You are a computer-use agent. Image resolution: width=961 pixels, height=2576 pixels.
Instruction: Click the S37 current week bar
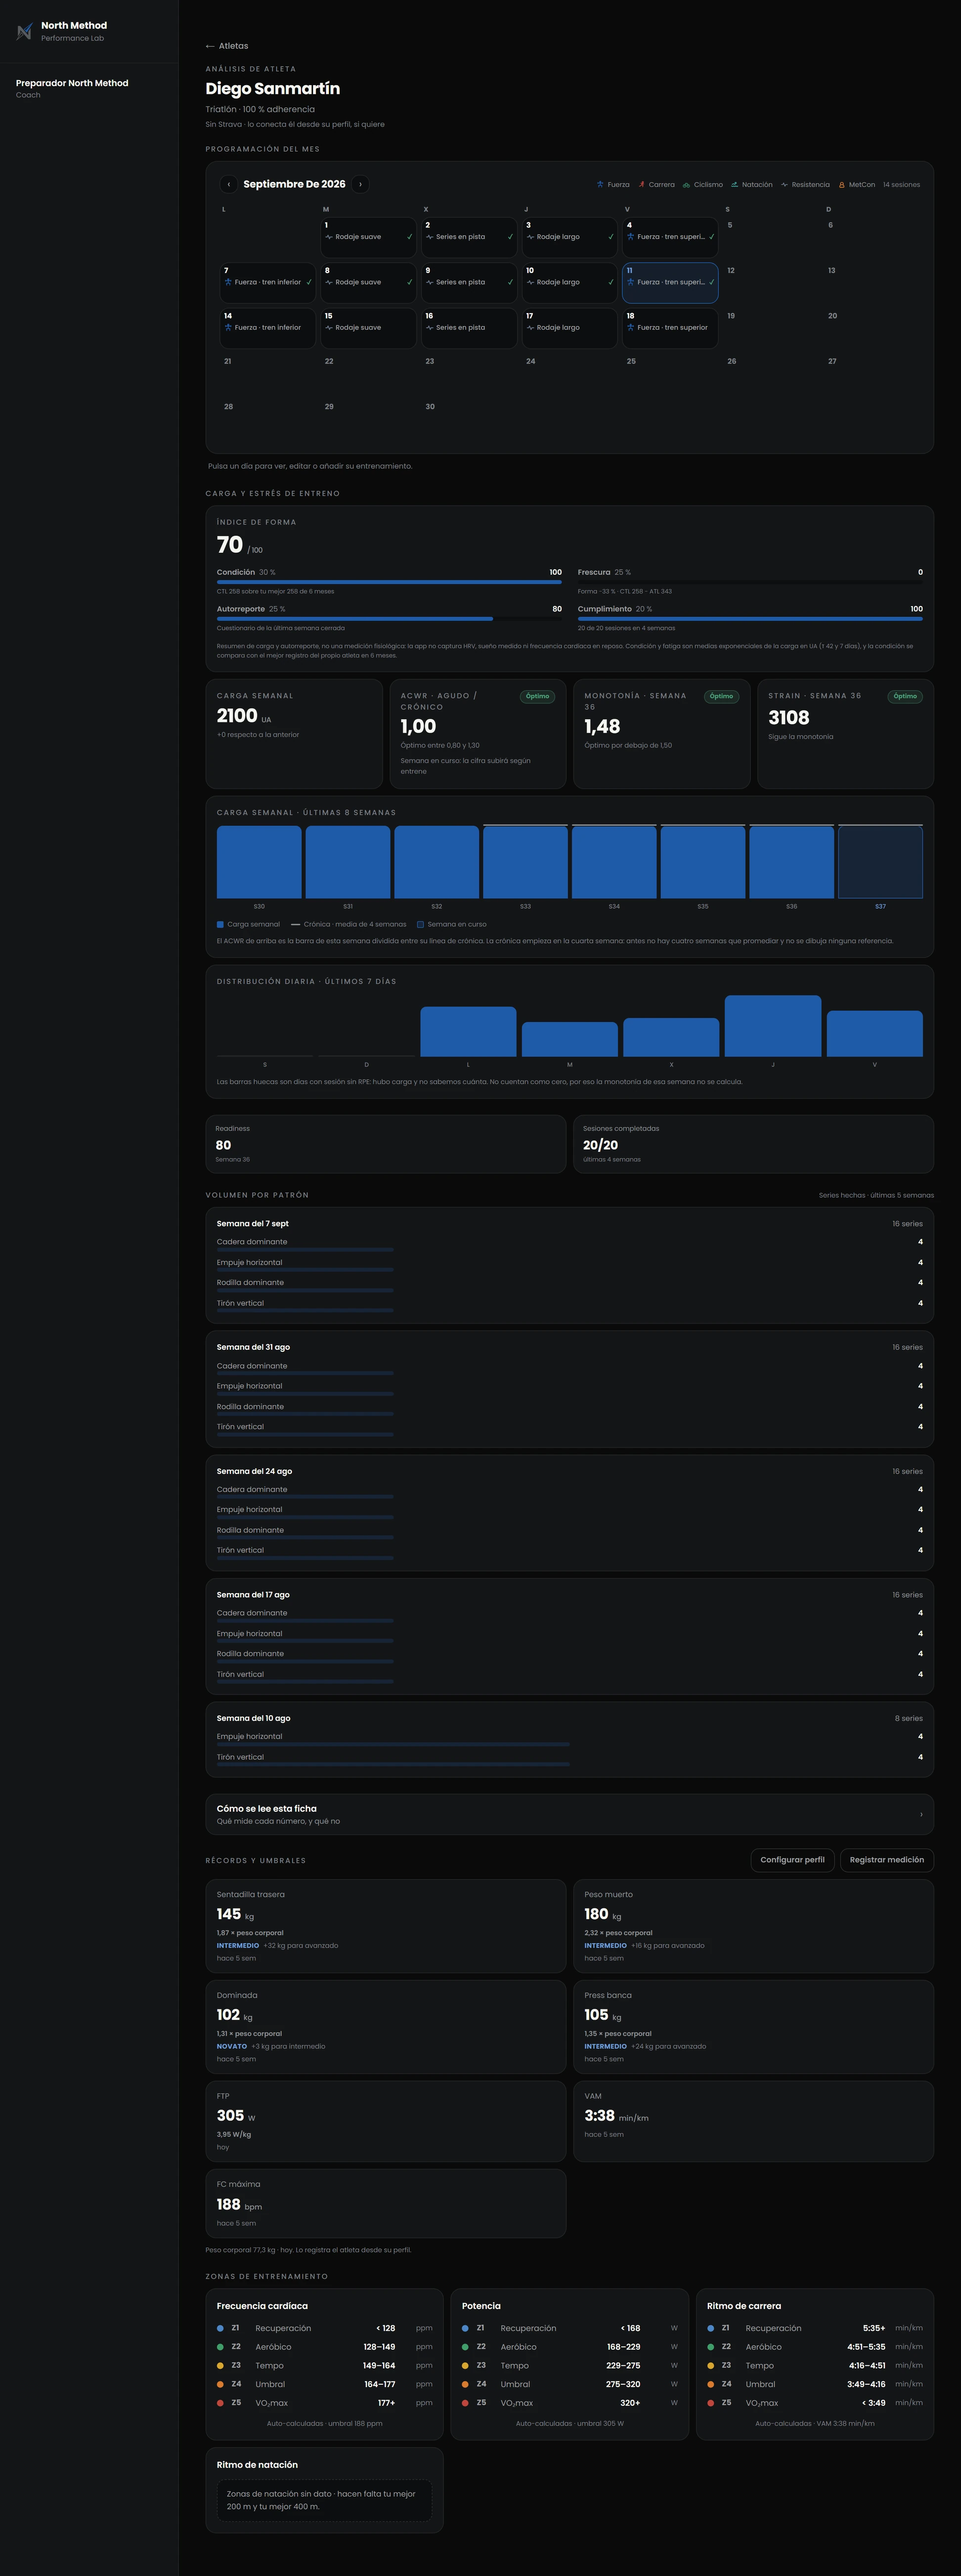880,862
